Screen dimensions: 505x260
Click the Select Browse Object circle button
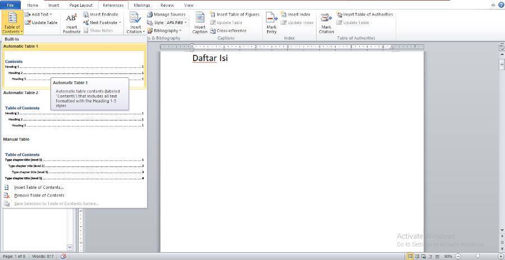tap(502, 243)
